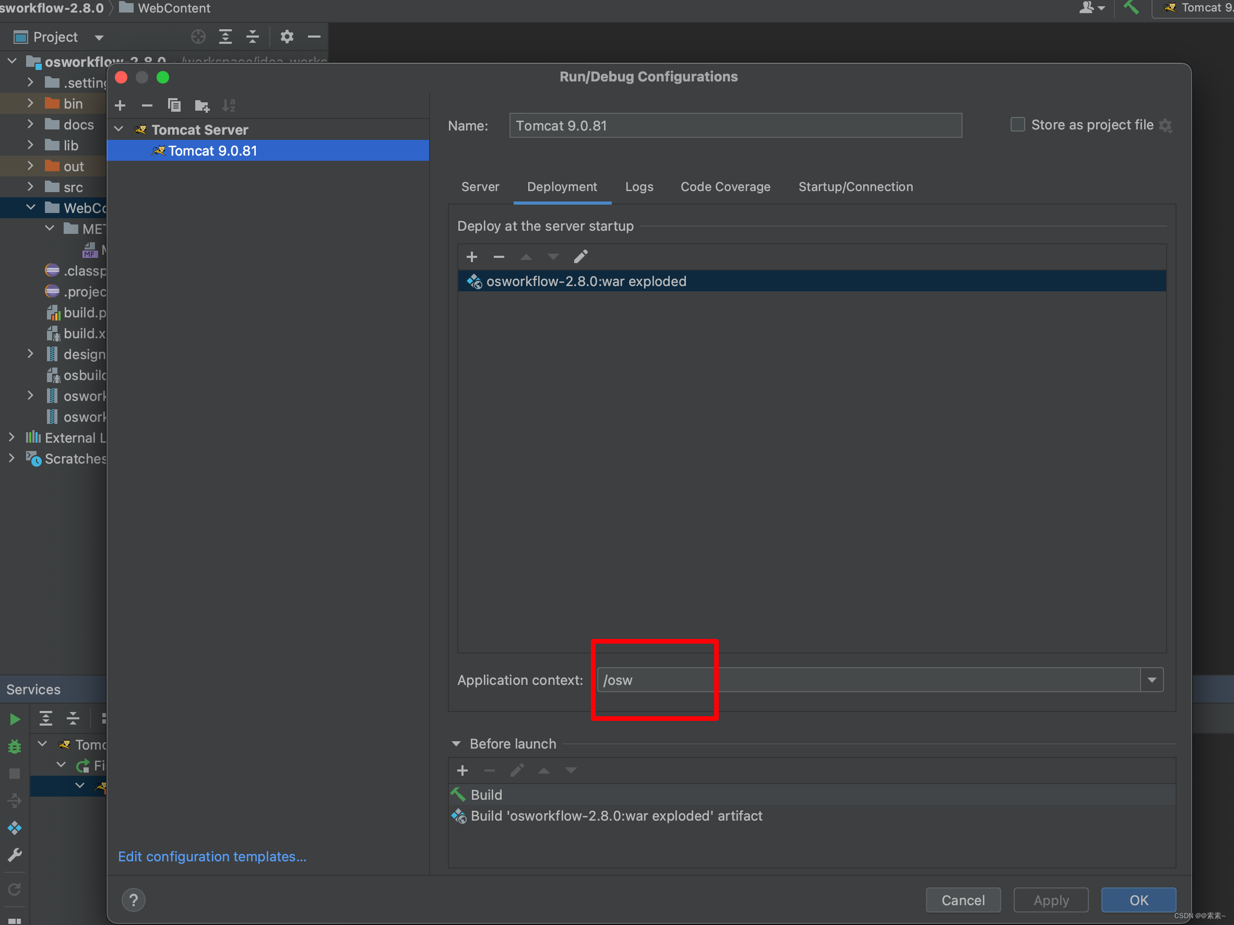Click the move artifact up icon
Viewport: 1234px width, 925px height.
tap(525, 256)
